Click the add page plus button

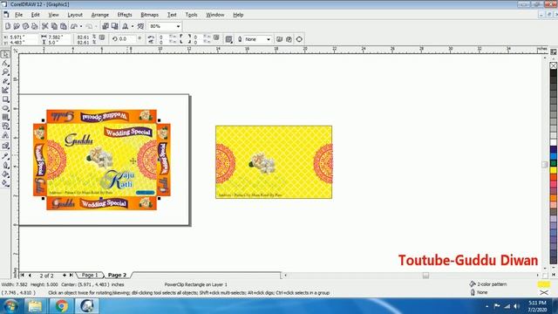(x=64, y=275)
